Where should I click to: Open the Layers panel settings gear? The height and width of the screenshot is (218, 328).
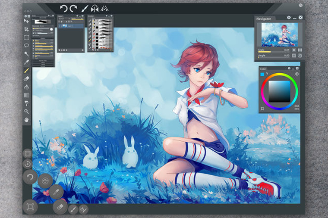[x=77, y=16]
